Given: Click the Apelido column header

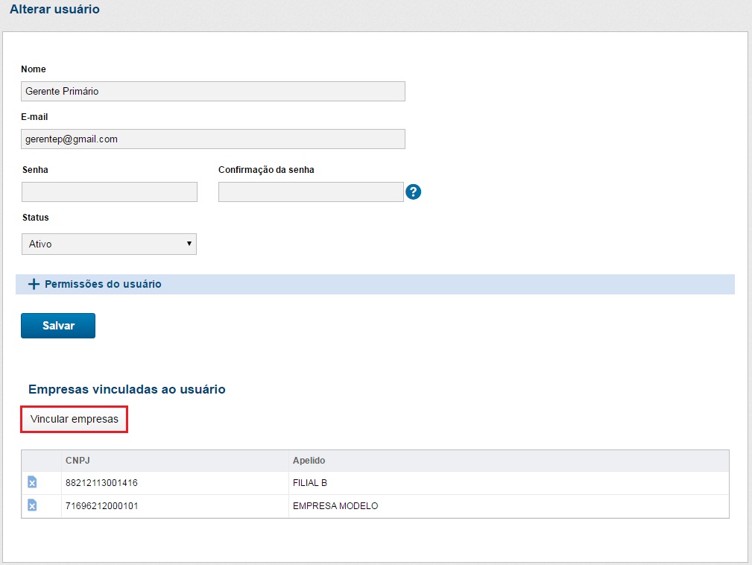Looking at the screenshot, I should point(309,461).
